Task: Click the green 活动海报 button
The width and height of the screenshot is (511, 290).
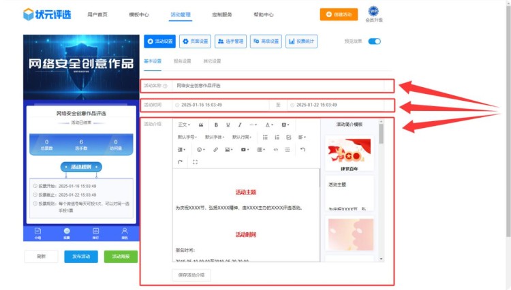Action: (121, 257)
